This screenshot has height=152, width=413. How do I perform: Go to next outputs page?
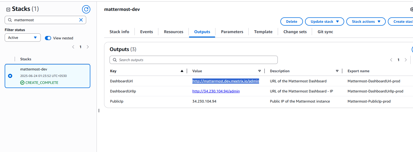coord(406,60)
